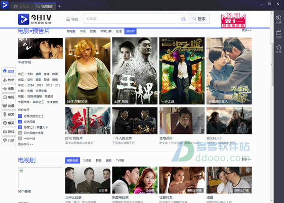This screenshot has width=284, height=203.
Task: Click 更多 link beside movie section
Action: [x=247, y=30]
